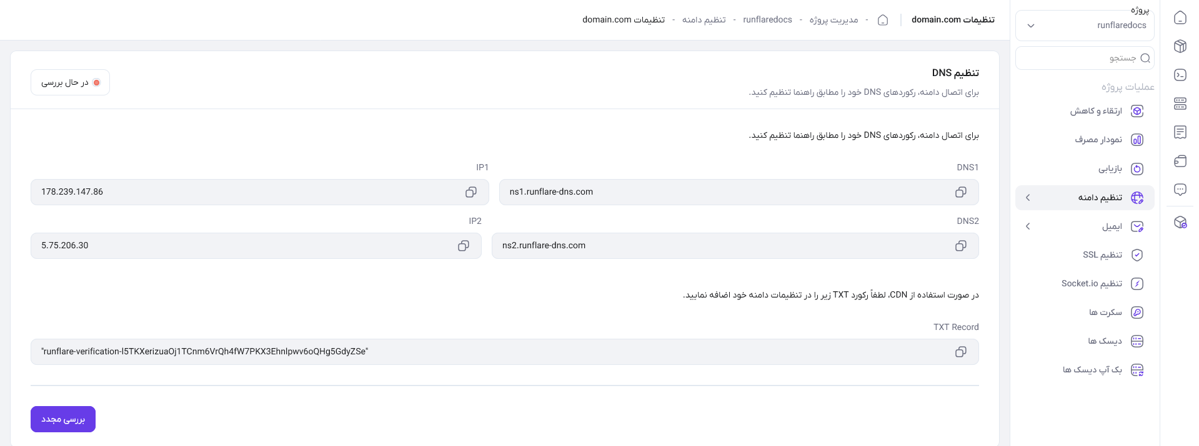Copy the DNS1 ns1.runflare-dns.com value
The image size is (1199, 446).
961,192
